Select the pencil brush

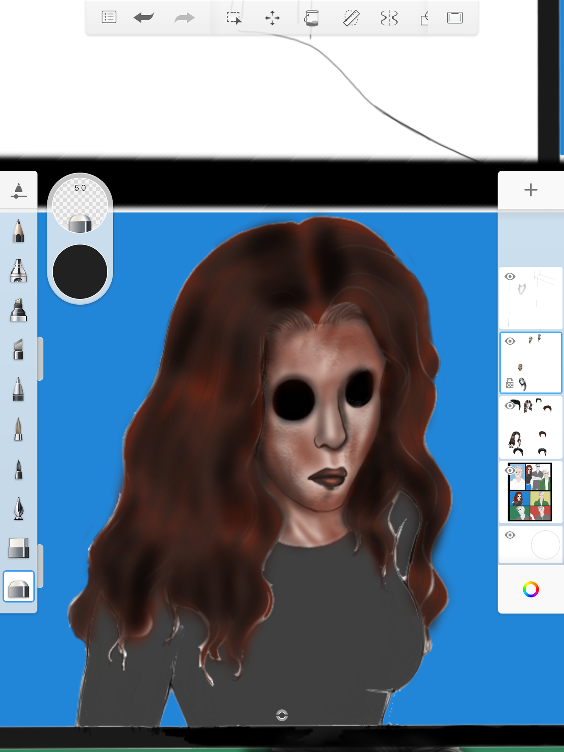[x=18, y=231]
